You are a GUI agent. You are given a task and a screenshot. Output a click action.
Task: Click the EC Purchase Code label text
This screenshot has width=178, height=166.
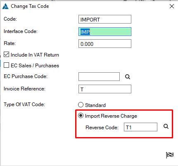(26, 76)
